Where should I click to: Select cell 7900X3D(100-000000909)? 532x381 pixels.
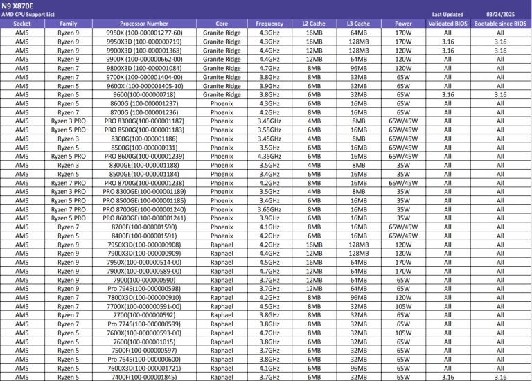pyautogui.click(x=144, y=254)
